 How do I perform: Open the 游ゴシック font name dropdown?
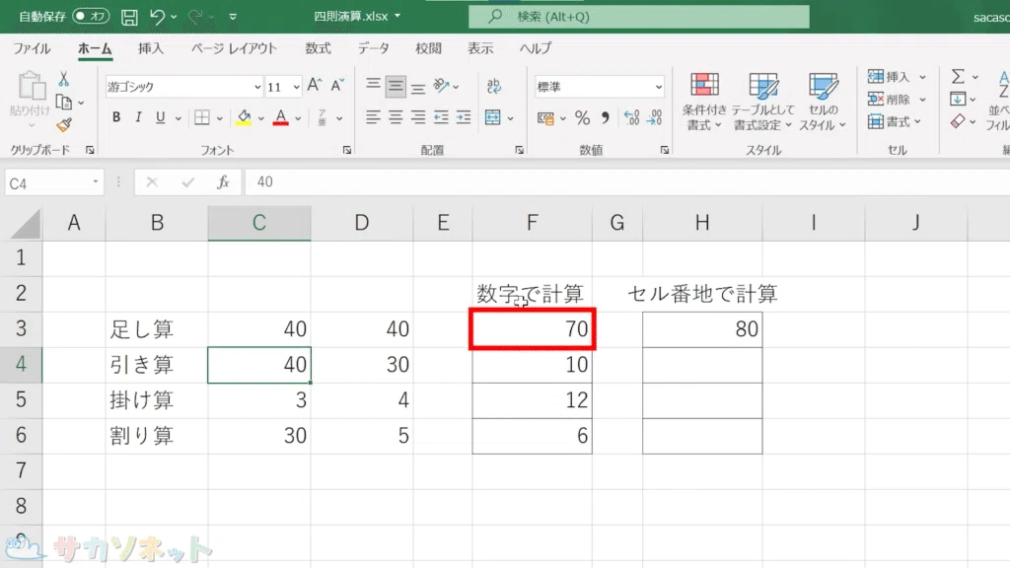click(x=257, y=87)
